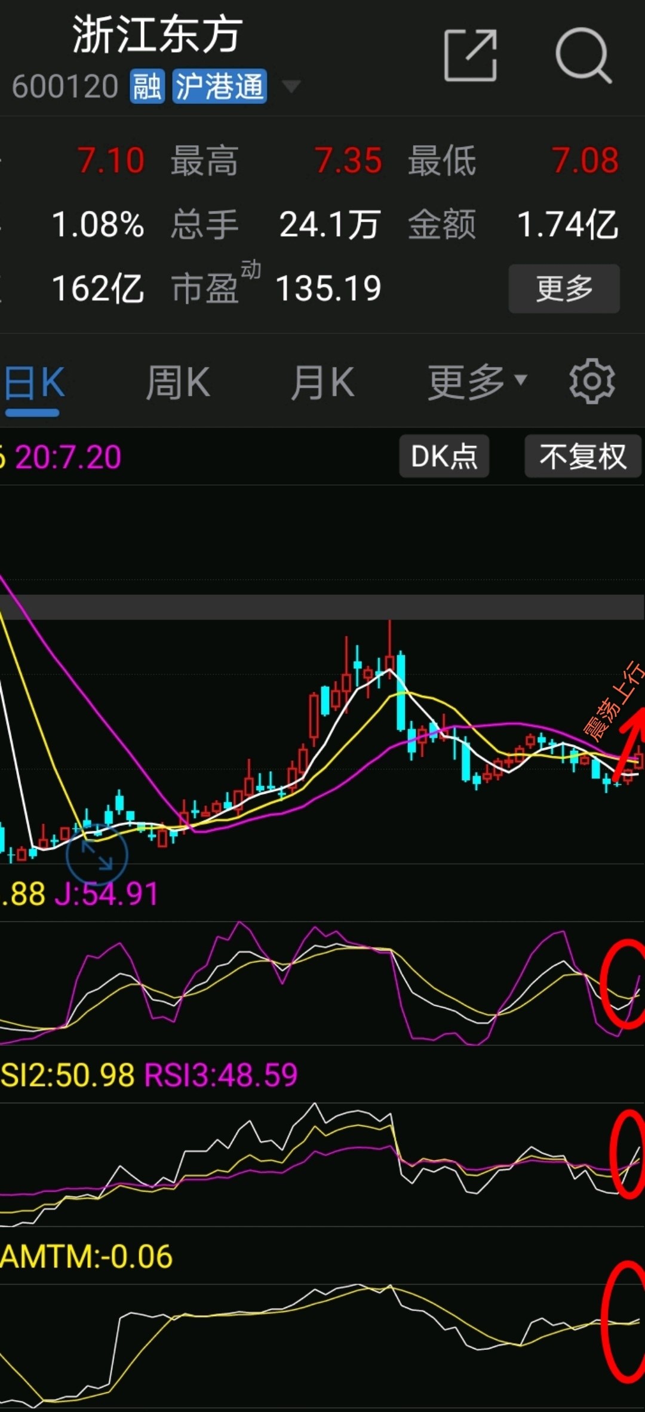Tap the AMTM:-0.06 indicator label
Screen dimensions: 645x1412
click(86, 1256)
